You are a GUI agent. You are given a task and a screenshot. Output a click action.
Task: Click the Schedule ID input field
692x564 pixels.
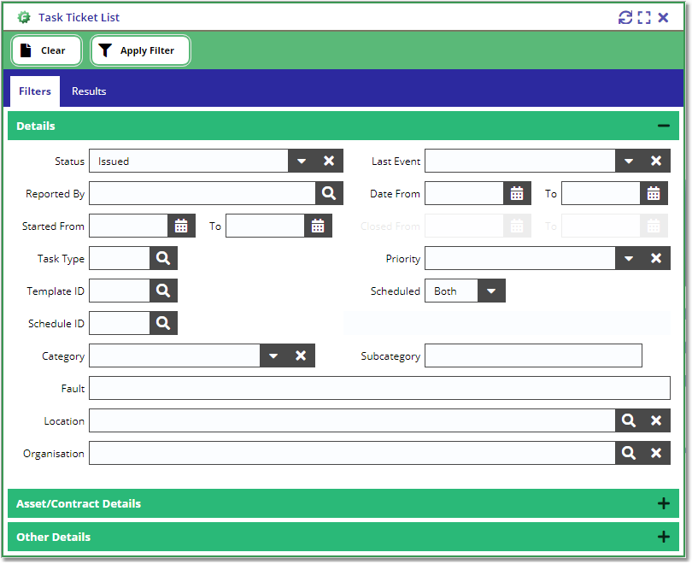(x=120, y=323)
